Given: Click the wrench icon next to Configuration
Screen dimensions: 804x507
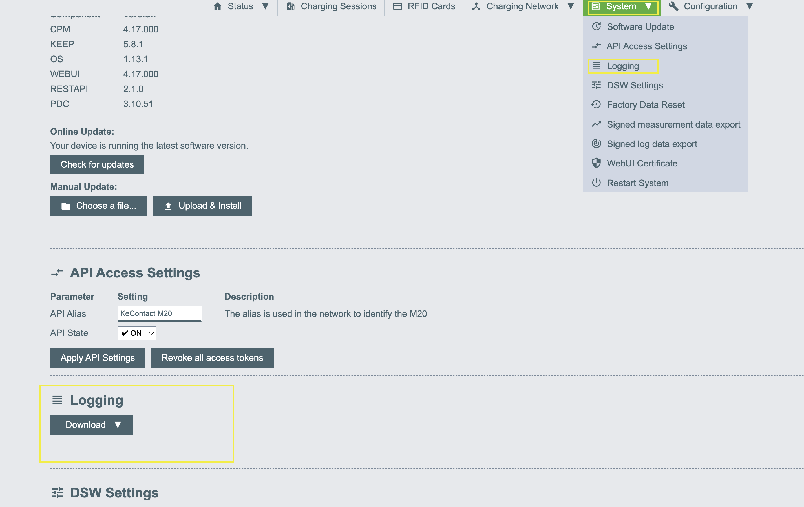Looking at the screenshot, I should [x=673, y=6].
